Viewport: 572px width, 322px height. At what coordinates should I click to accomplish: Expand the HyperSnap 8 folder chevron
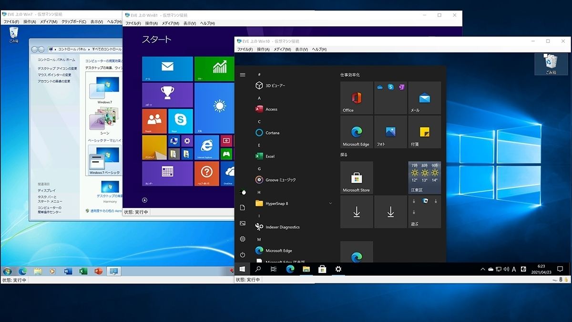pos(330,204)
